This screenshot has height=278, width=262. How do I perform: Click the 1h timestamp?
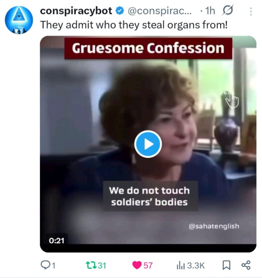(x=210, y=11)
